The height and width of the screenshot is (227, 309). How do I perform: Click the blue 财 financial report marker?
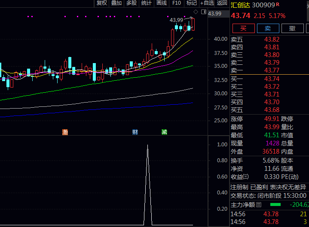pos(135,132)
